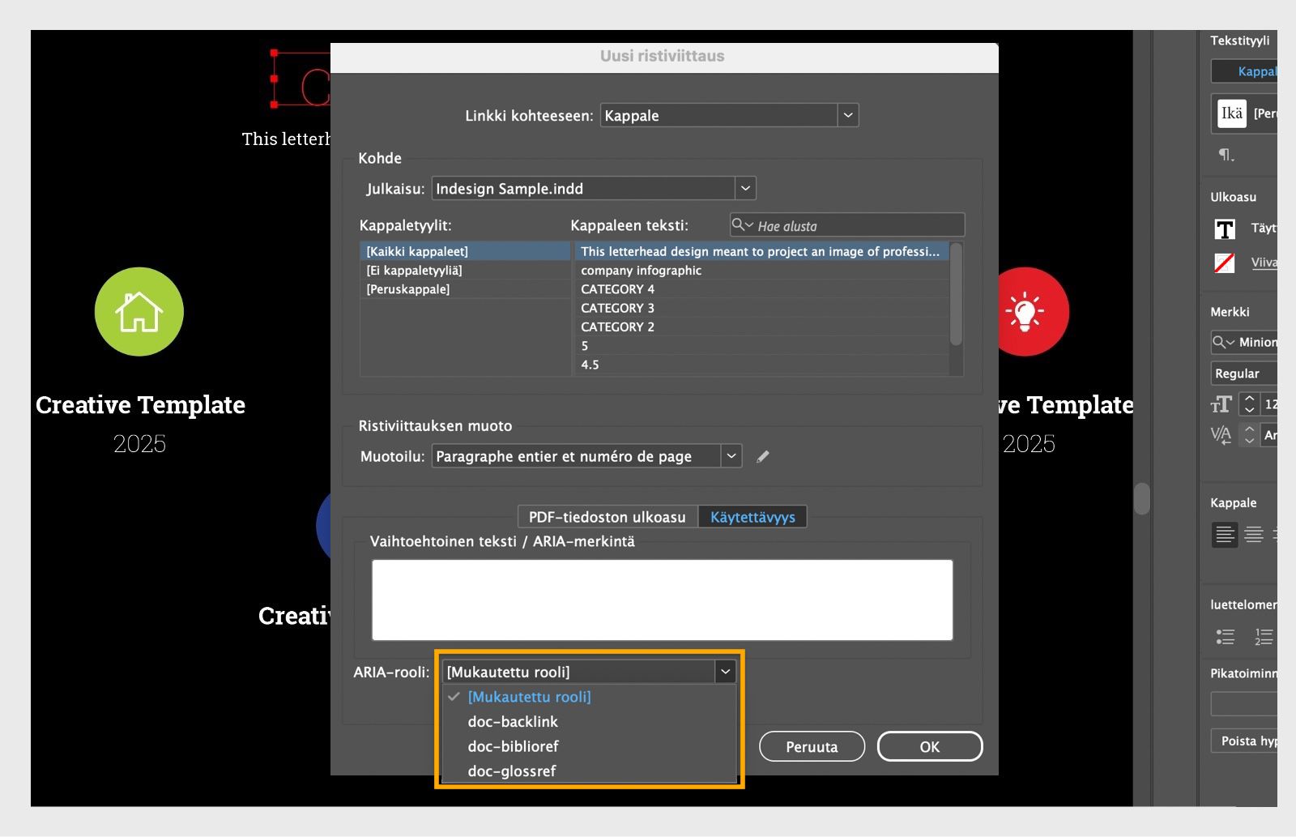
Task: Click the pencil icon beside Muotoilu
Action: [763, 457]
